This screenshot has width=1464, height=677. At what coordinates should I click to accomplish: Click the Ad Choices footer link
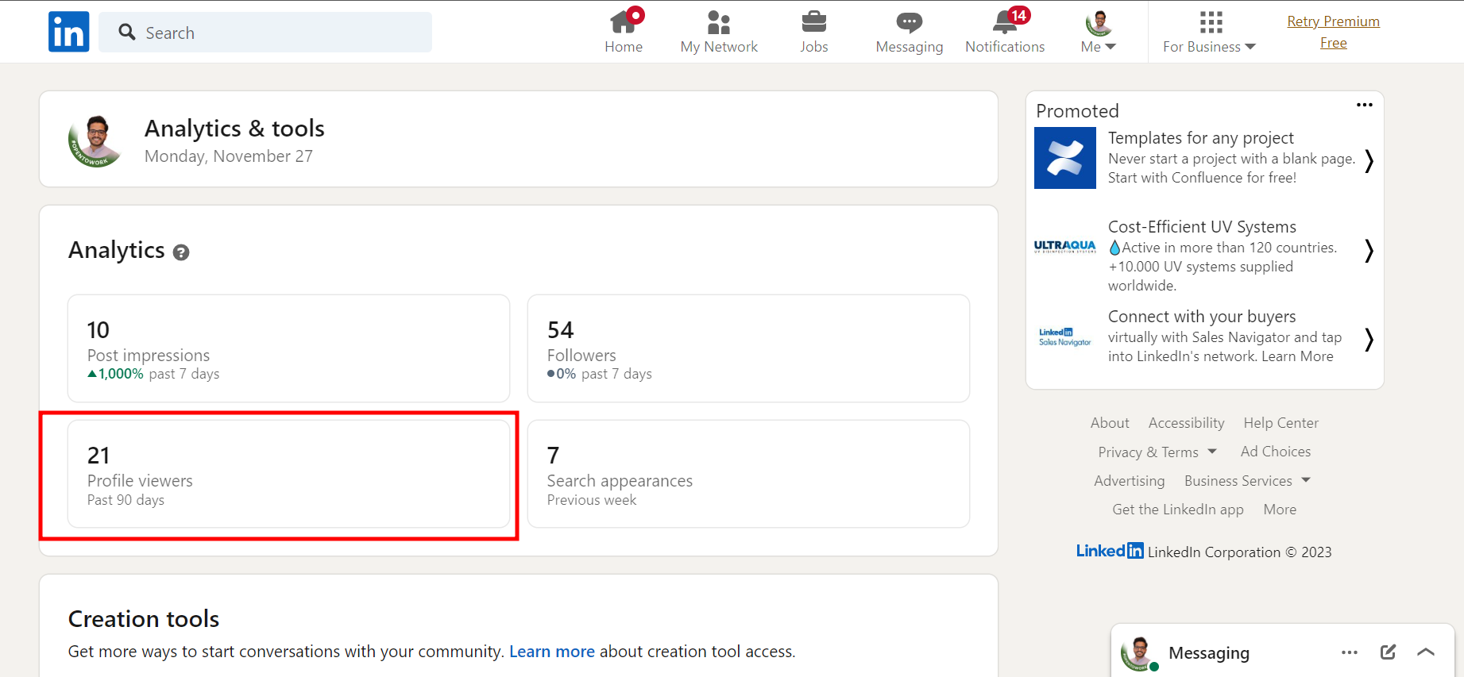pyautogui.click(x=1276, y=452)
